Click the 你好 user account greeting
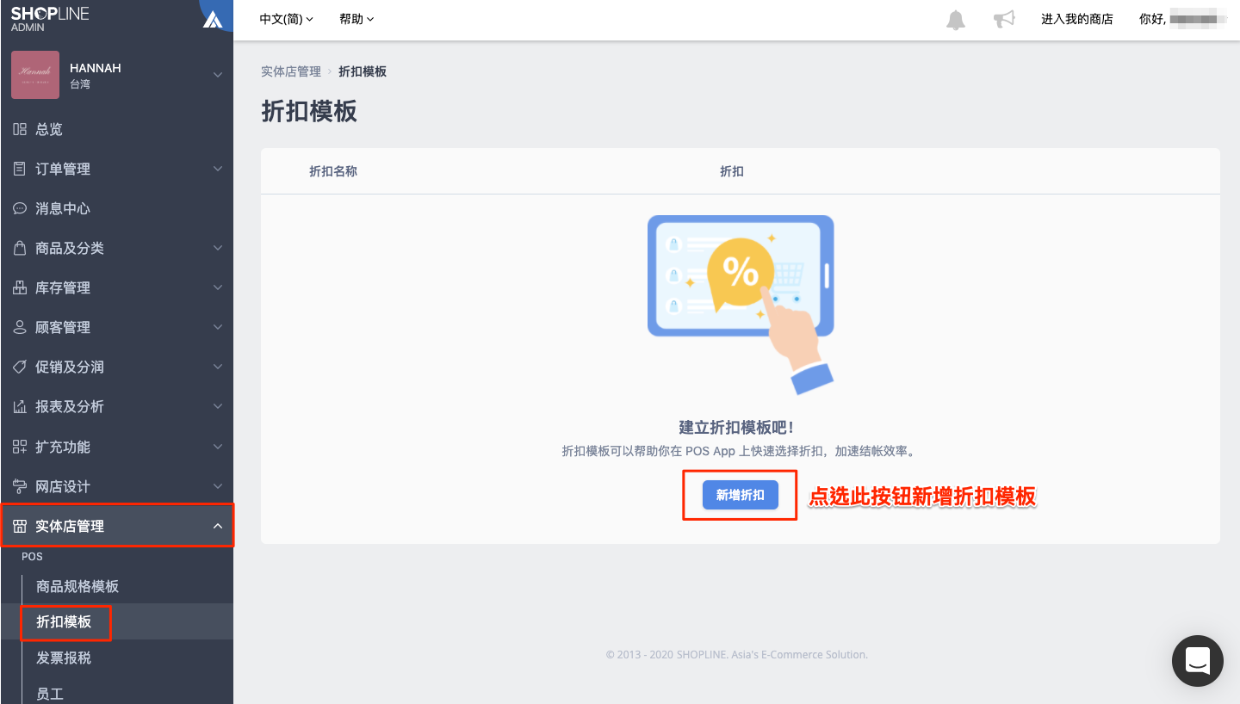This screenshot has height=704, width=1240. tap(1183, 19)
